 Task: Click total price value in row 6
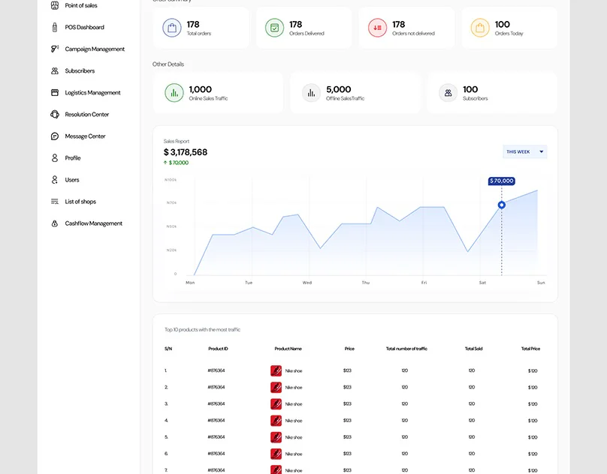pos(533,454)
